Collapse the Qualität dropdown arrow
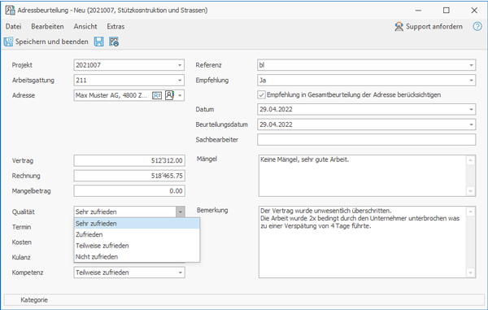Screen dimensions: 488x310 (181, 212)
